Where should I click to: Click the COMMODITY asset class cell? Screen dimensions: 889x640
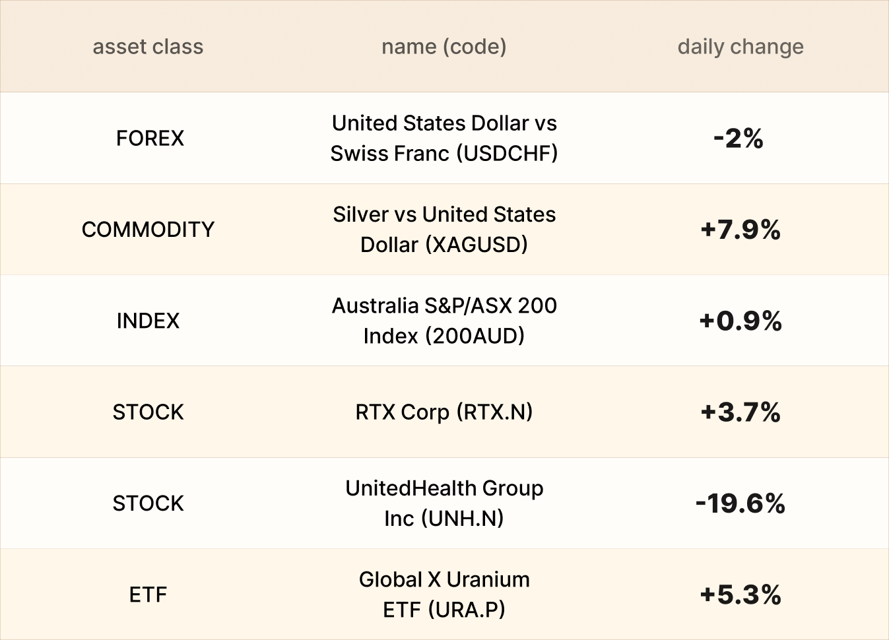148,230
